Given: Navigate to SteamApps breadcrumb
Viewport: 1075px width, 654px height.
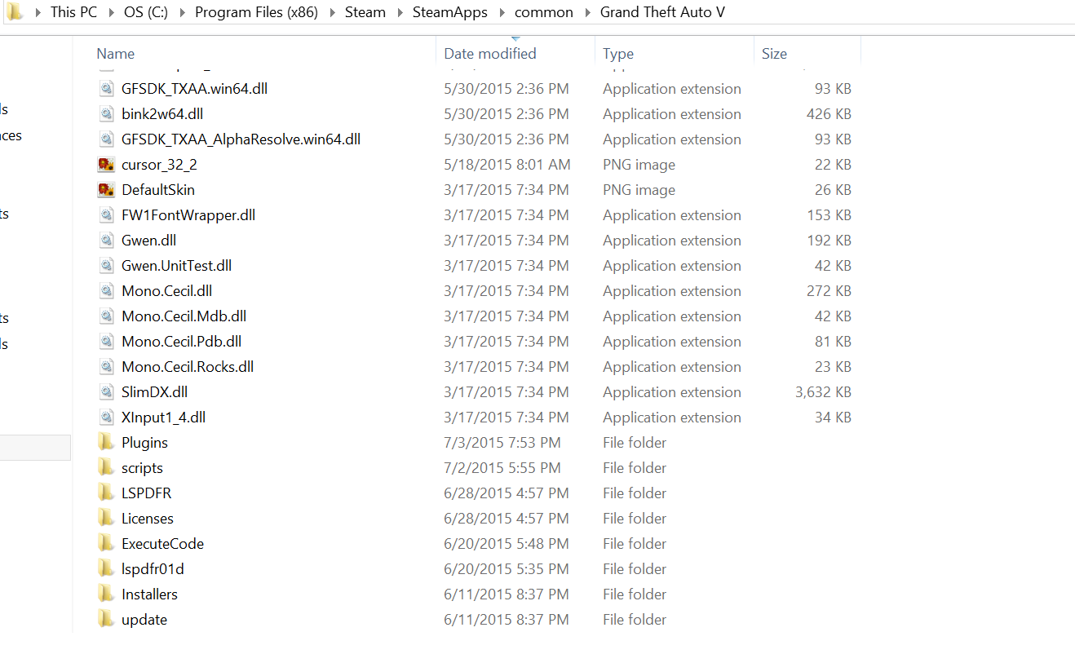Looking at the screenshot, I should tap(450, 12).
